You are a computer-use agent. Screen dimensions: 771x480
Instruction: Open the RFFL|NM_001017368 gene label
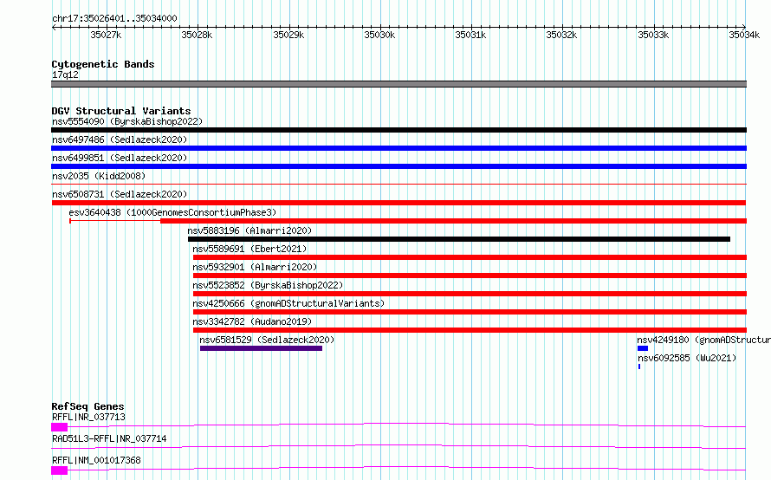(x=96, y=460)
